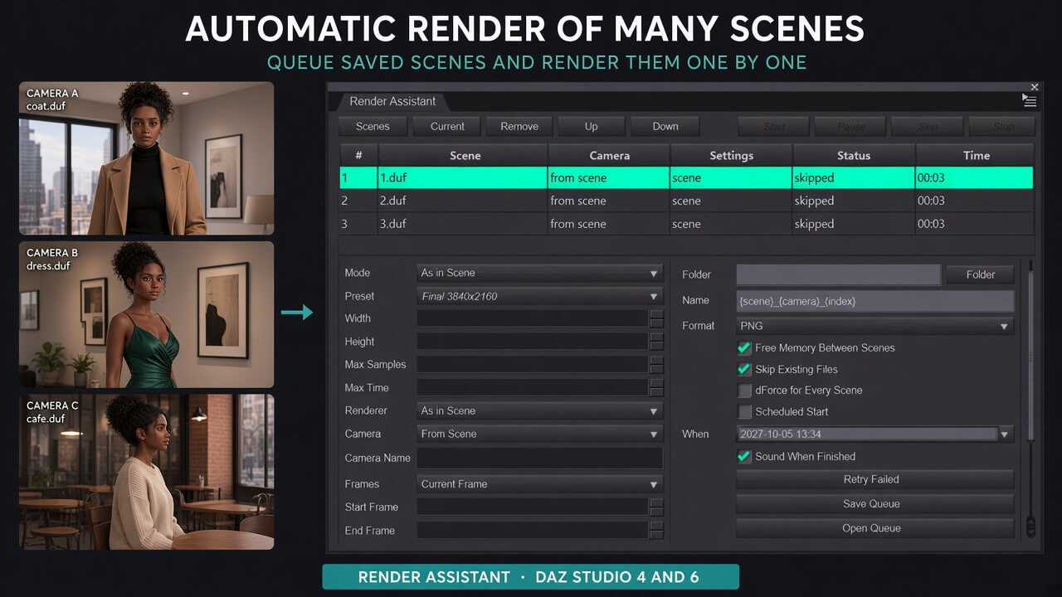Click the Start Frame stepper
This screenshot has height=597, width=1062.
click(656, 507)
